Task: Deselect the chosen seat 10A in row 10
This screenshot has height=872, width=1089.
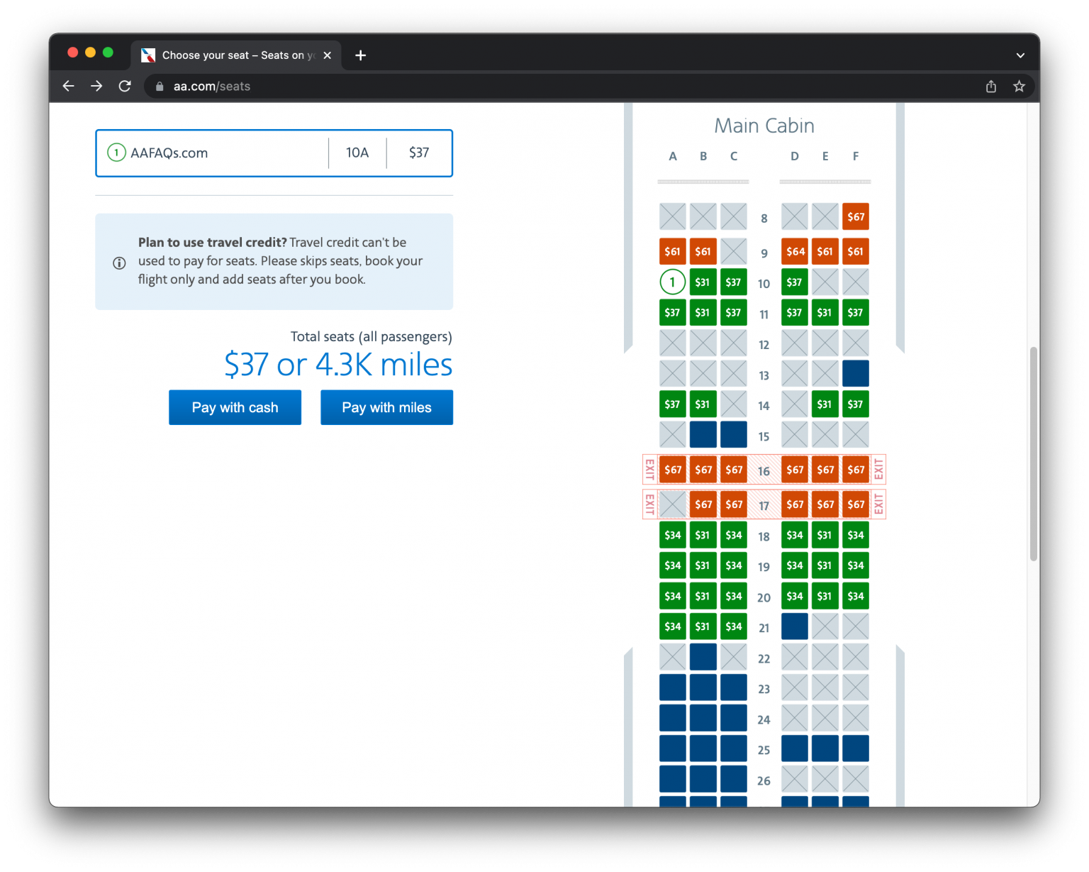Action: pyautogui.click(x=672, y=282)
